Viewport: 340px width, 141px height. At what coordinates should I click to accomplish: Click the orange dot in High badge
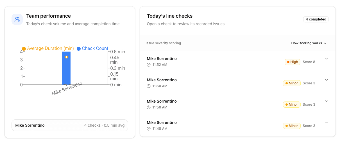[288, 62]
